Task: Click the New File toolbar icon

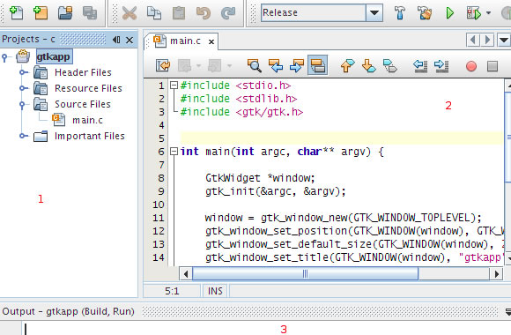Action: (16, 12)
